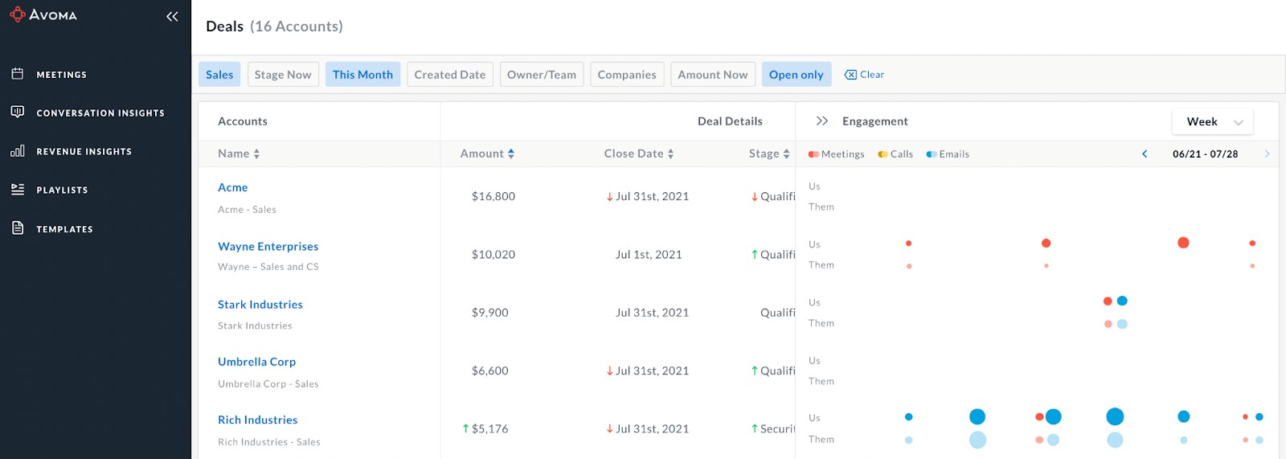Collapse the sidebar with double-chevron icon
The height and width of the screenshot is (459, 1286).
point(172,16)
